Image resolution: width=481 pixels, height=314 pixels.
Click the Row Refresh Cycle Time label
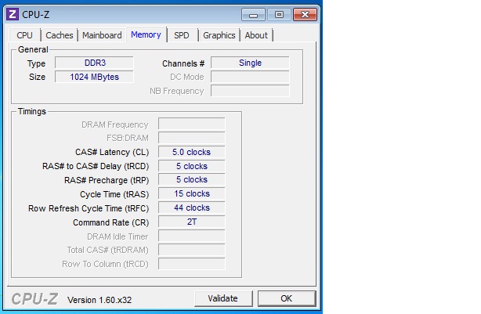tap(89, 208)
